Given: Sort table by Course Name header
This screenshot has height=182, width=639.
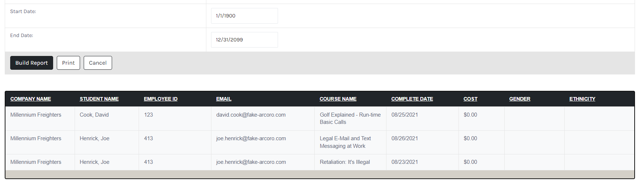Looking at the screenshot, I should pos(338,99).
